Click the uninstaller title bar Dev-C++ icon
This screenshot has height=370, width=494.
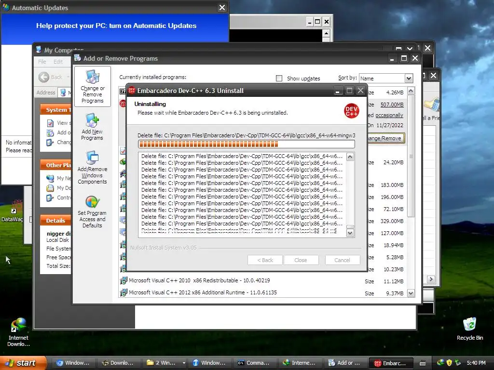click(132, 91)
